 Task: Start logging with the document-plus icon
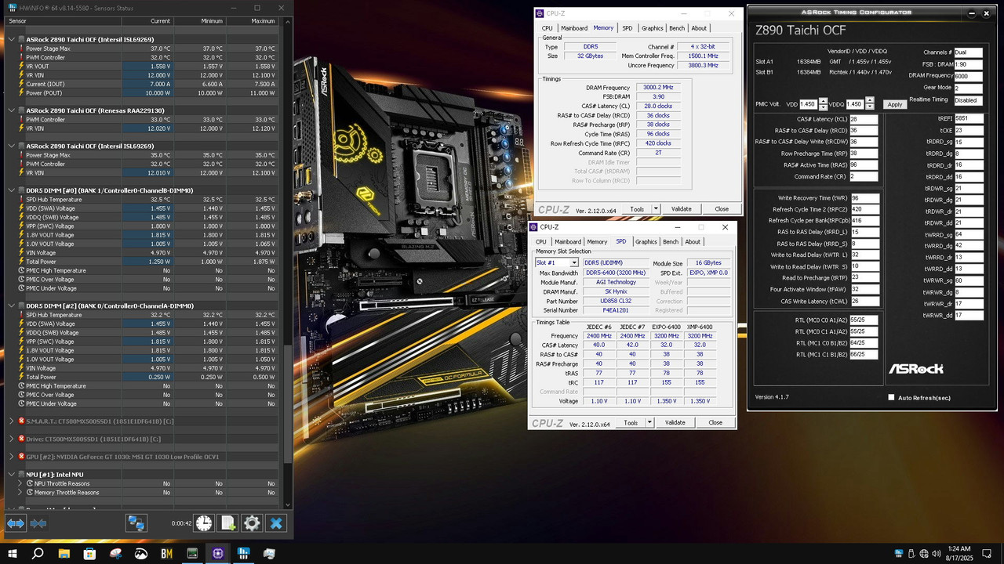coord(227,523)
